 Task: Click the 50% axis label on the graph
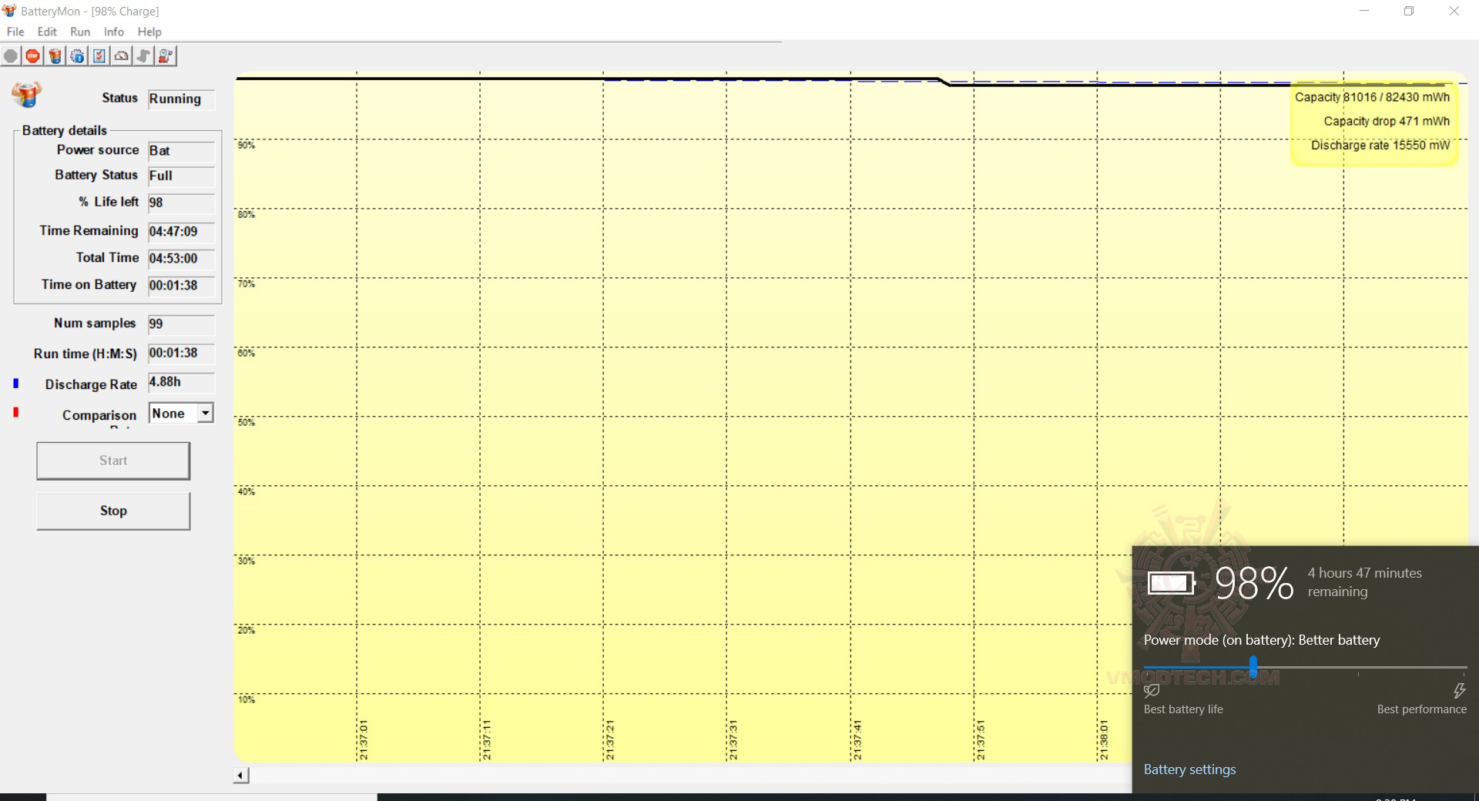[x=246, y=423]
